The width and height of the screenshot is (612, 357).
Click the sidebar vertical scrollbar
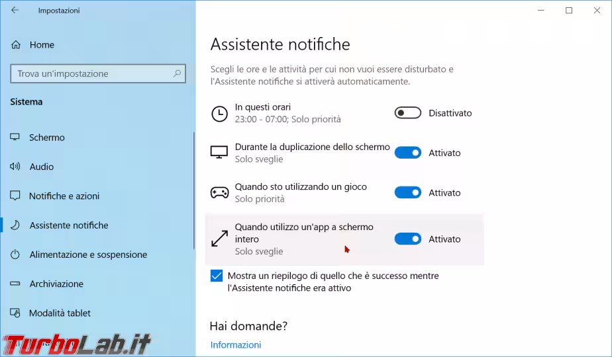coord(194,190)
